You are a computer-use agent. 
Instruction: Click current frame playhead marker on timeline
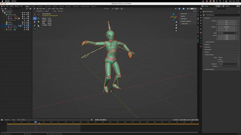click(35, 122)
